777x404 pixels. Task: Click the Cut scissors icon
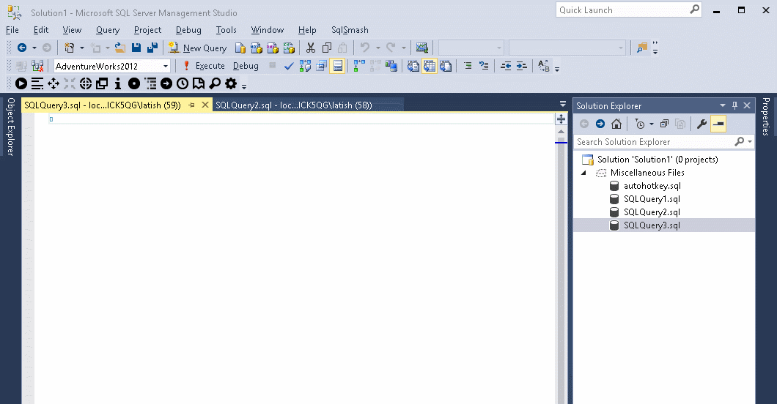311,48
